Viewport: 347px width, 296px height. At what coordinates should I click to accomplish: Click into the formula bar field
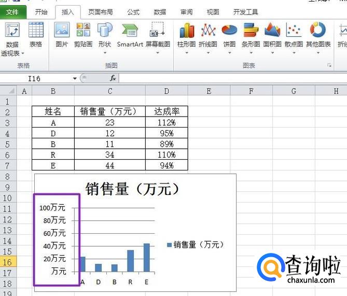(233, 78)
